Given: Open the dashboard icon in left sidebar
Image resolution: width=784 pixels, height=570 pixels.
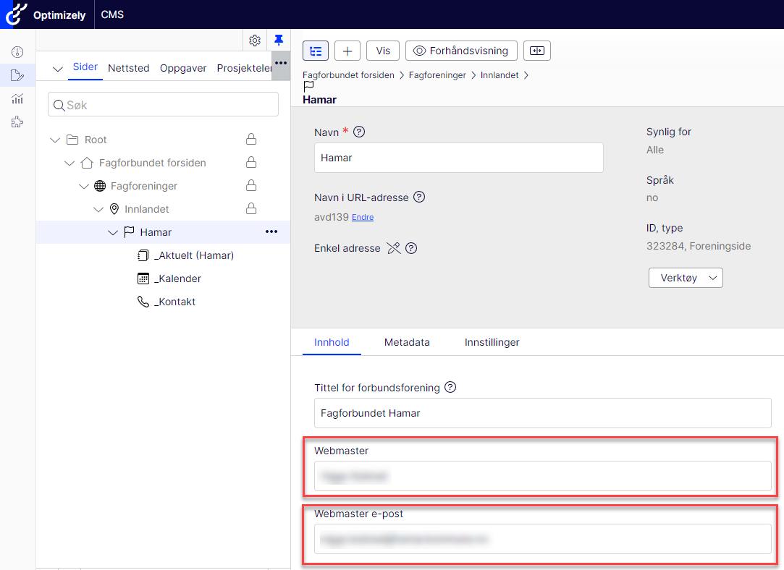Looking at the screenshot, I should point(17,52).
